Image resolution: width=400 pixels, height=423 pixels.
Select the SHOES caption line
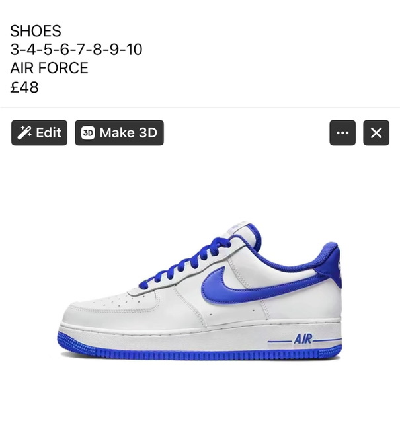(36, 31)
